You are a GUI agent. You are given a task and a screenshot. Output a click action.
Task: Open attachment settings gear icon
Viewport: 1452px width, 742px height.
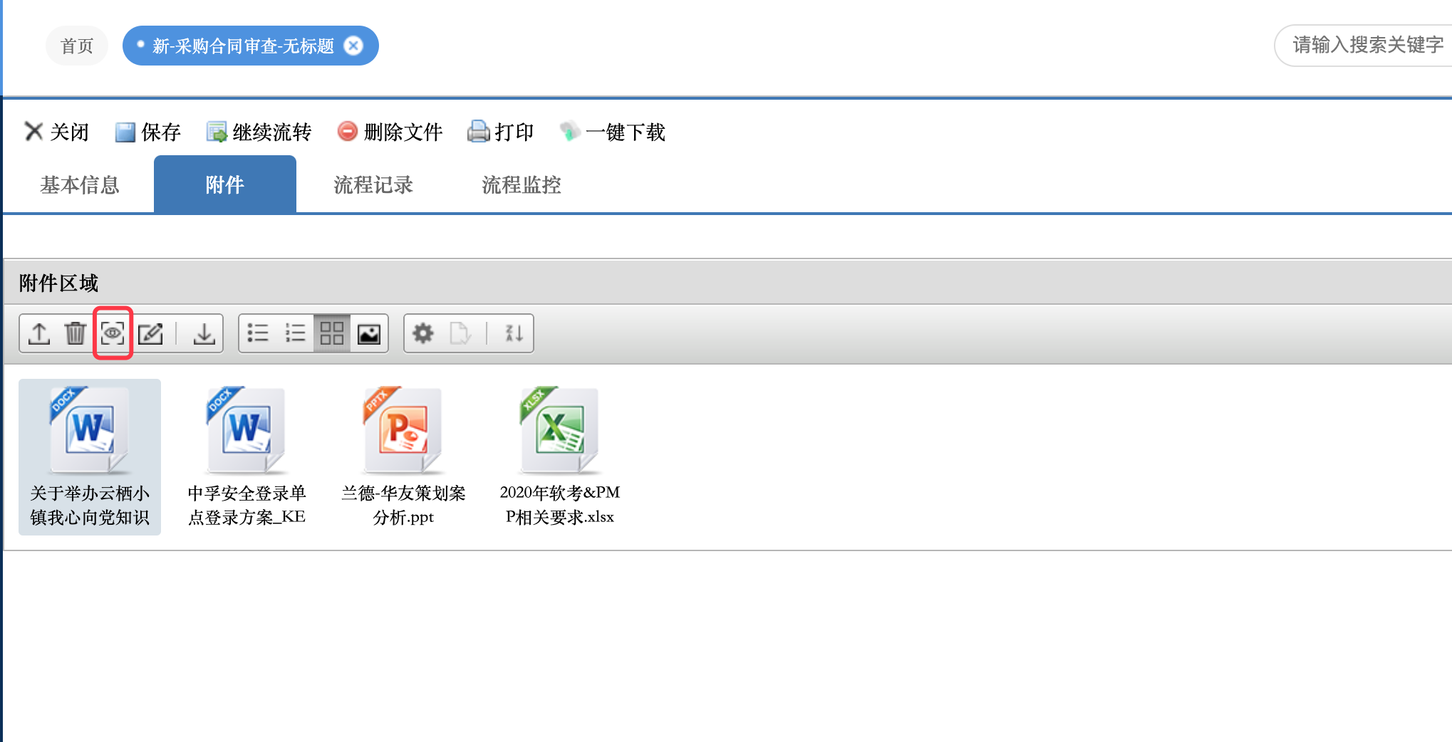423,333
